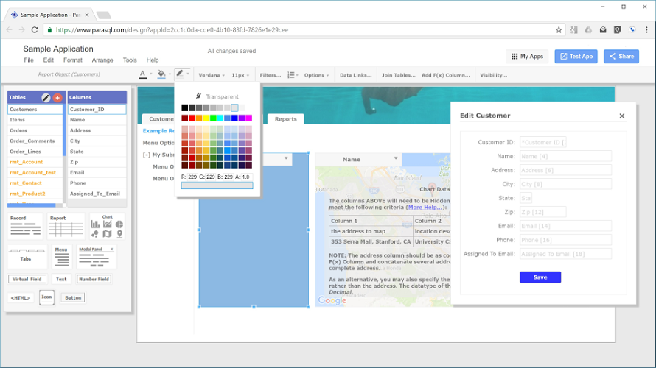Select the fill color bucket tool
This screenshot has width=656, height=368.
point(161,74)
